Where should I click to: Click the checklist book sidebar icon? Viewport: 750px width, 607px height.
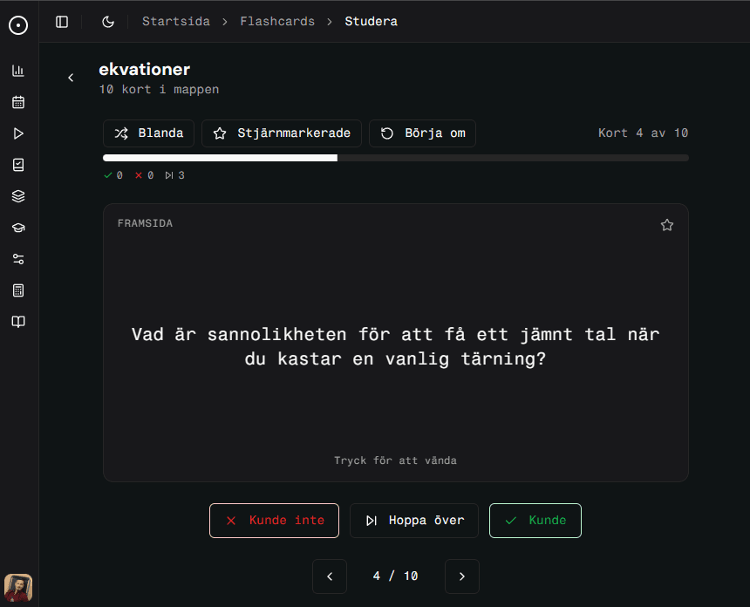tap(18, 165)
